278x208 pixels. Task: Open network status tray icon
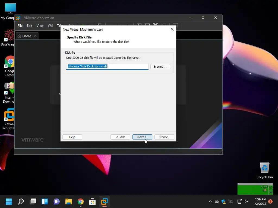[239, 201]
